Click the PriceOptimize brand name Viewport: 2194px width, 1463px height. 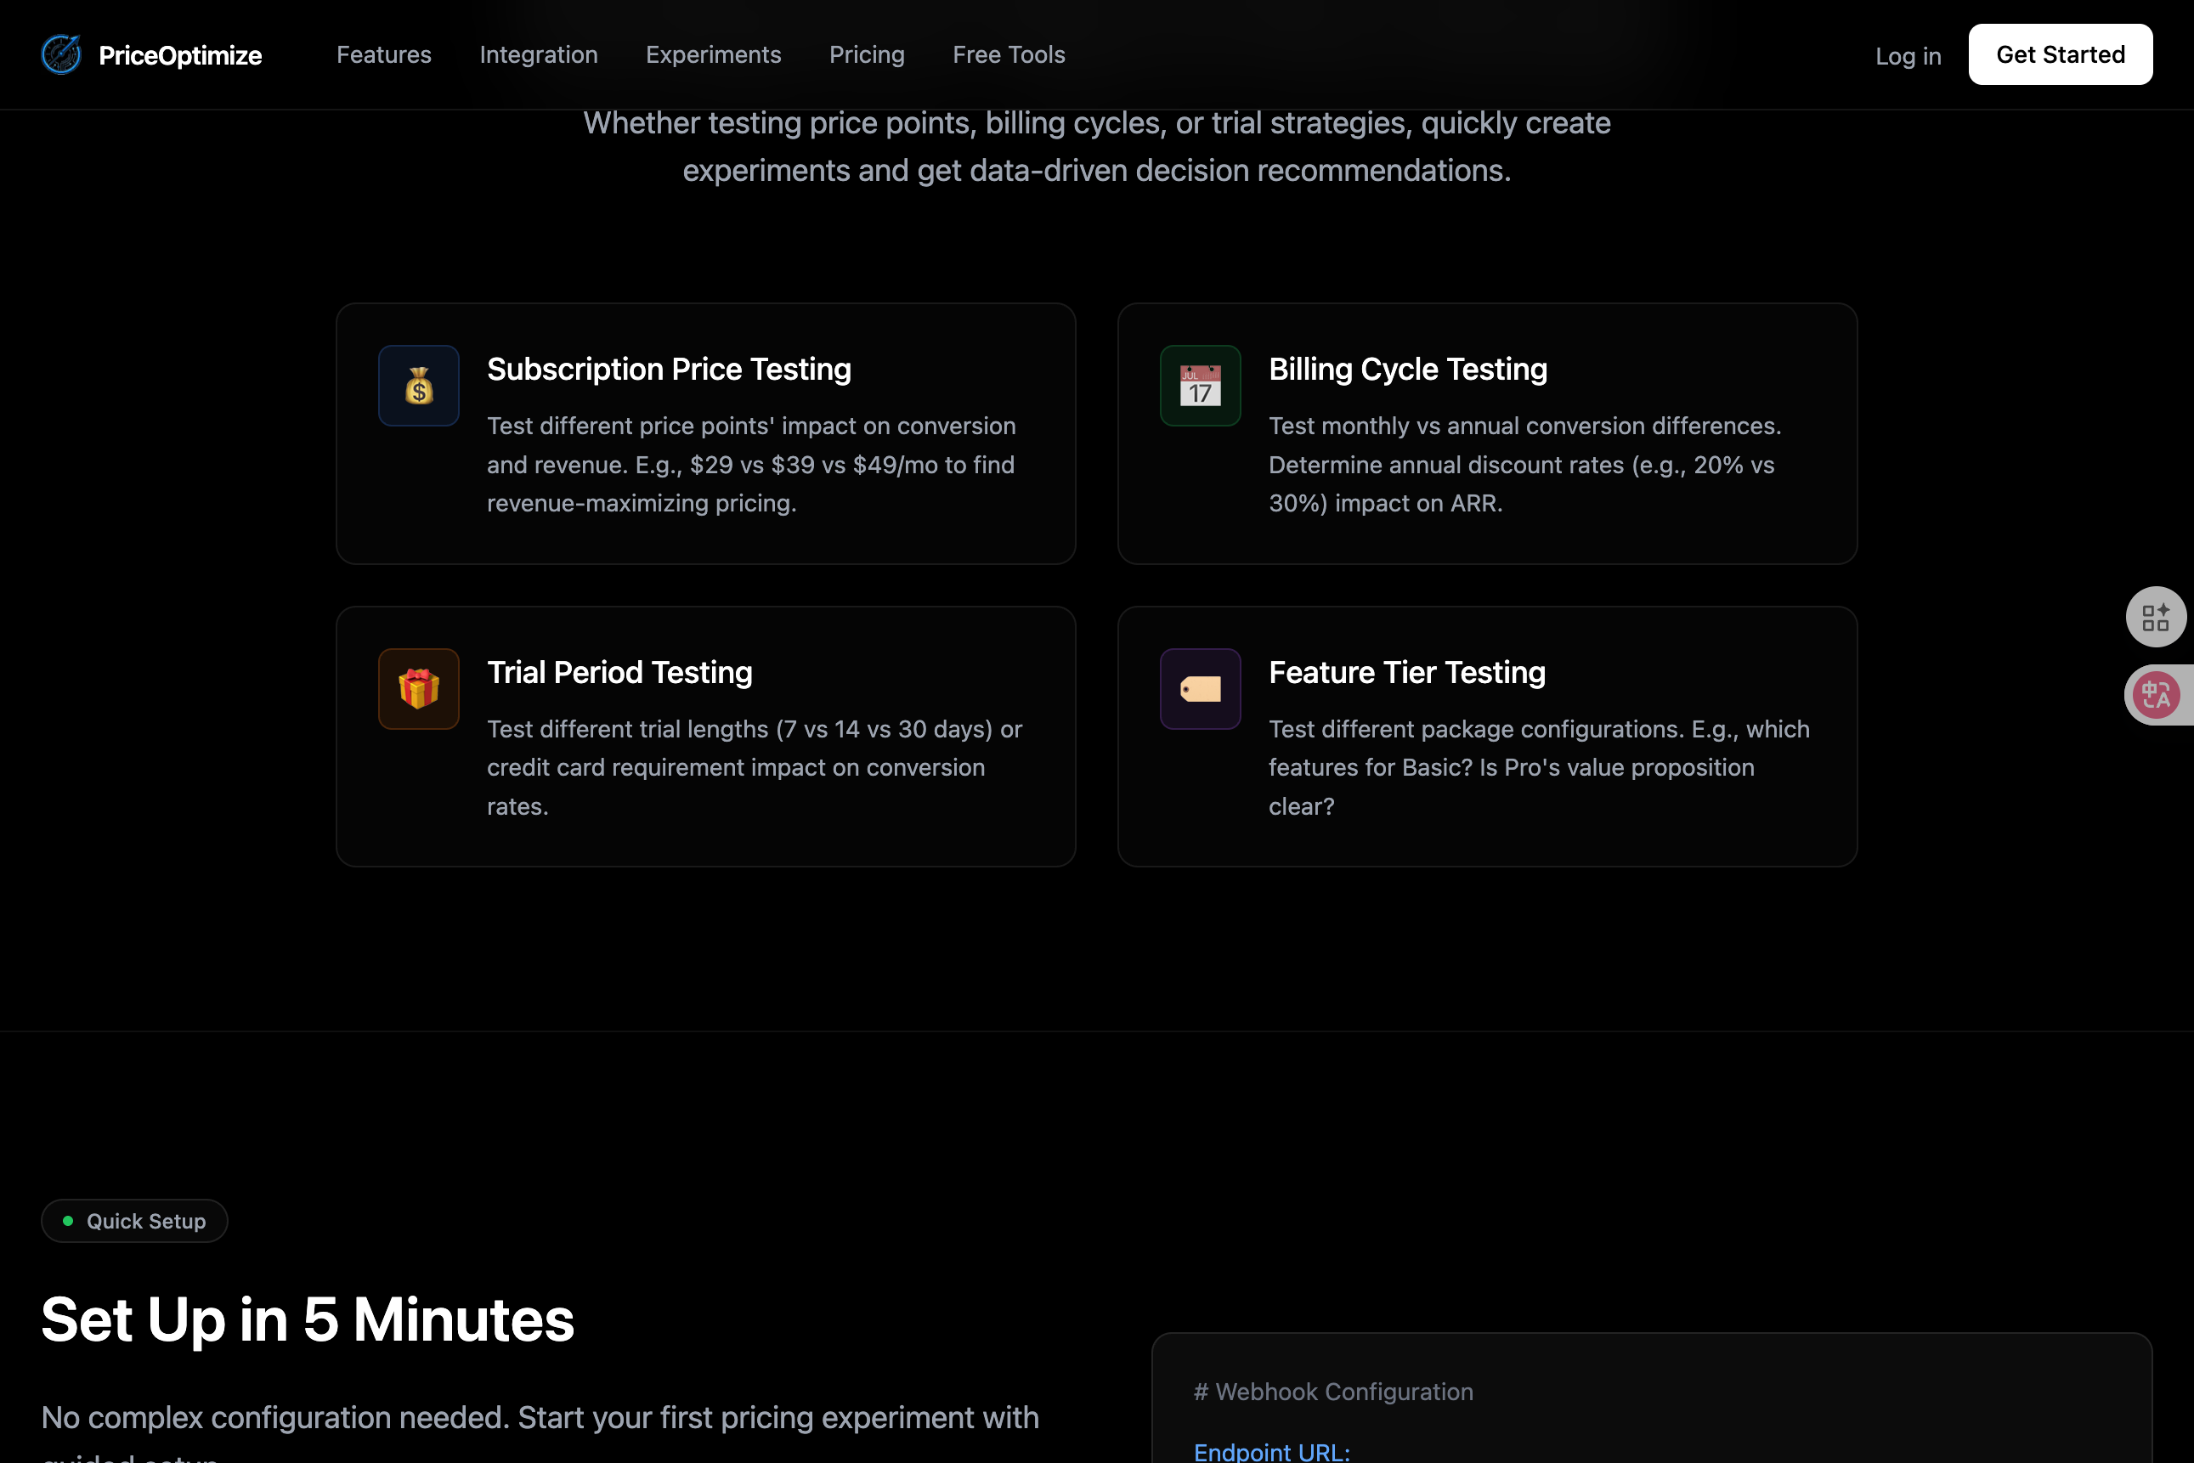click(180, 56)
